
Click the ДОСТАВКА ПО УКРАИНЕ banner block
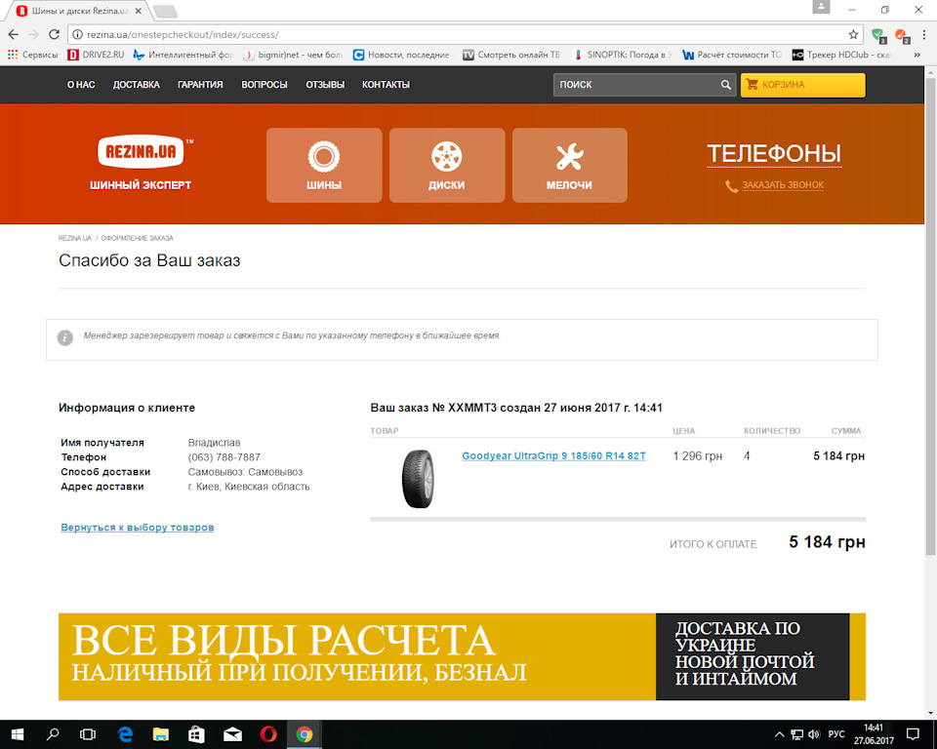click(753, 656)
